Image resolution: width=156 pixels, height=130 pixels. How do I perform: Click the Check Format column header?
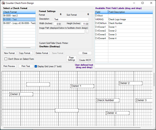(19, 12)
